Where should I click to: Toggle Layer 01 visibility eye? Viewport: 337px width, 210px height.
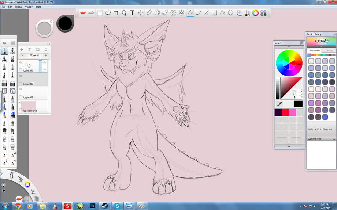tap(21, 89)
